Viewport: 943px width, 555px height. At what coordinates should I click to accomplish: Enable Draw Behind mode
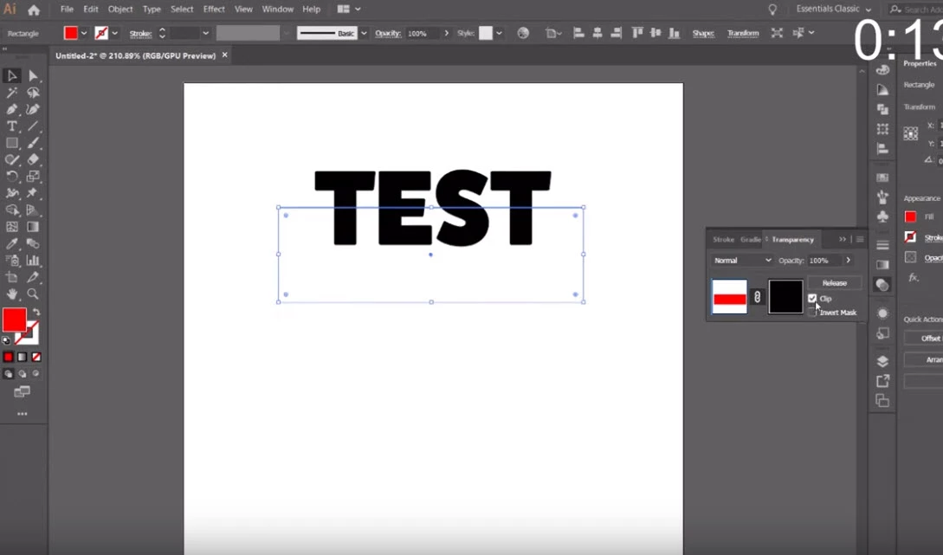23,374
